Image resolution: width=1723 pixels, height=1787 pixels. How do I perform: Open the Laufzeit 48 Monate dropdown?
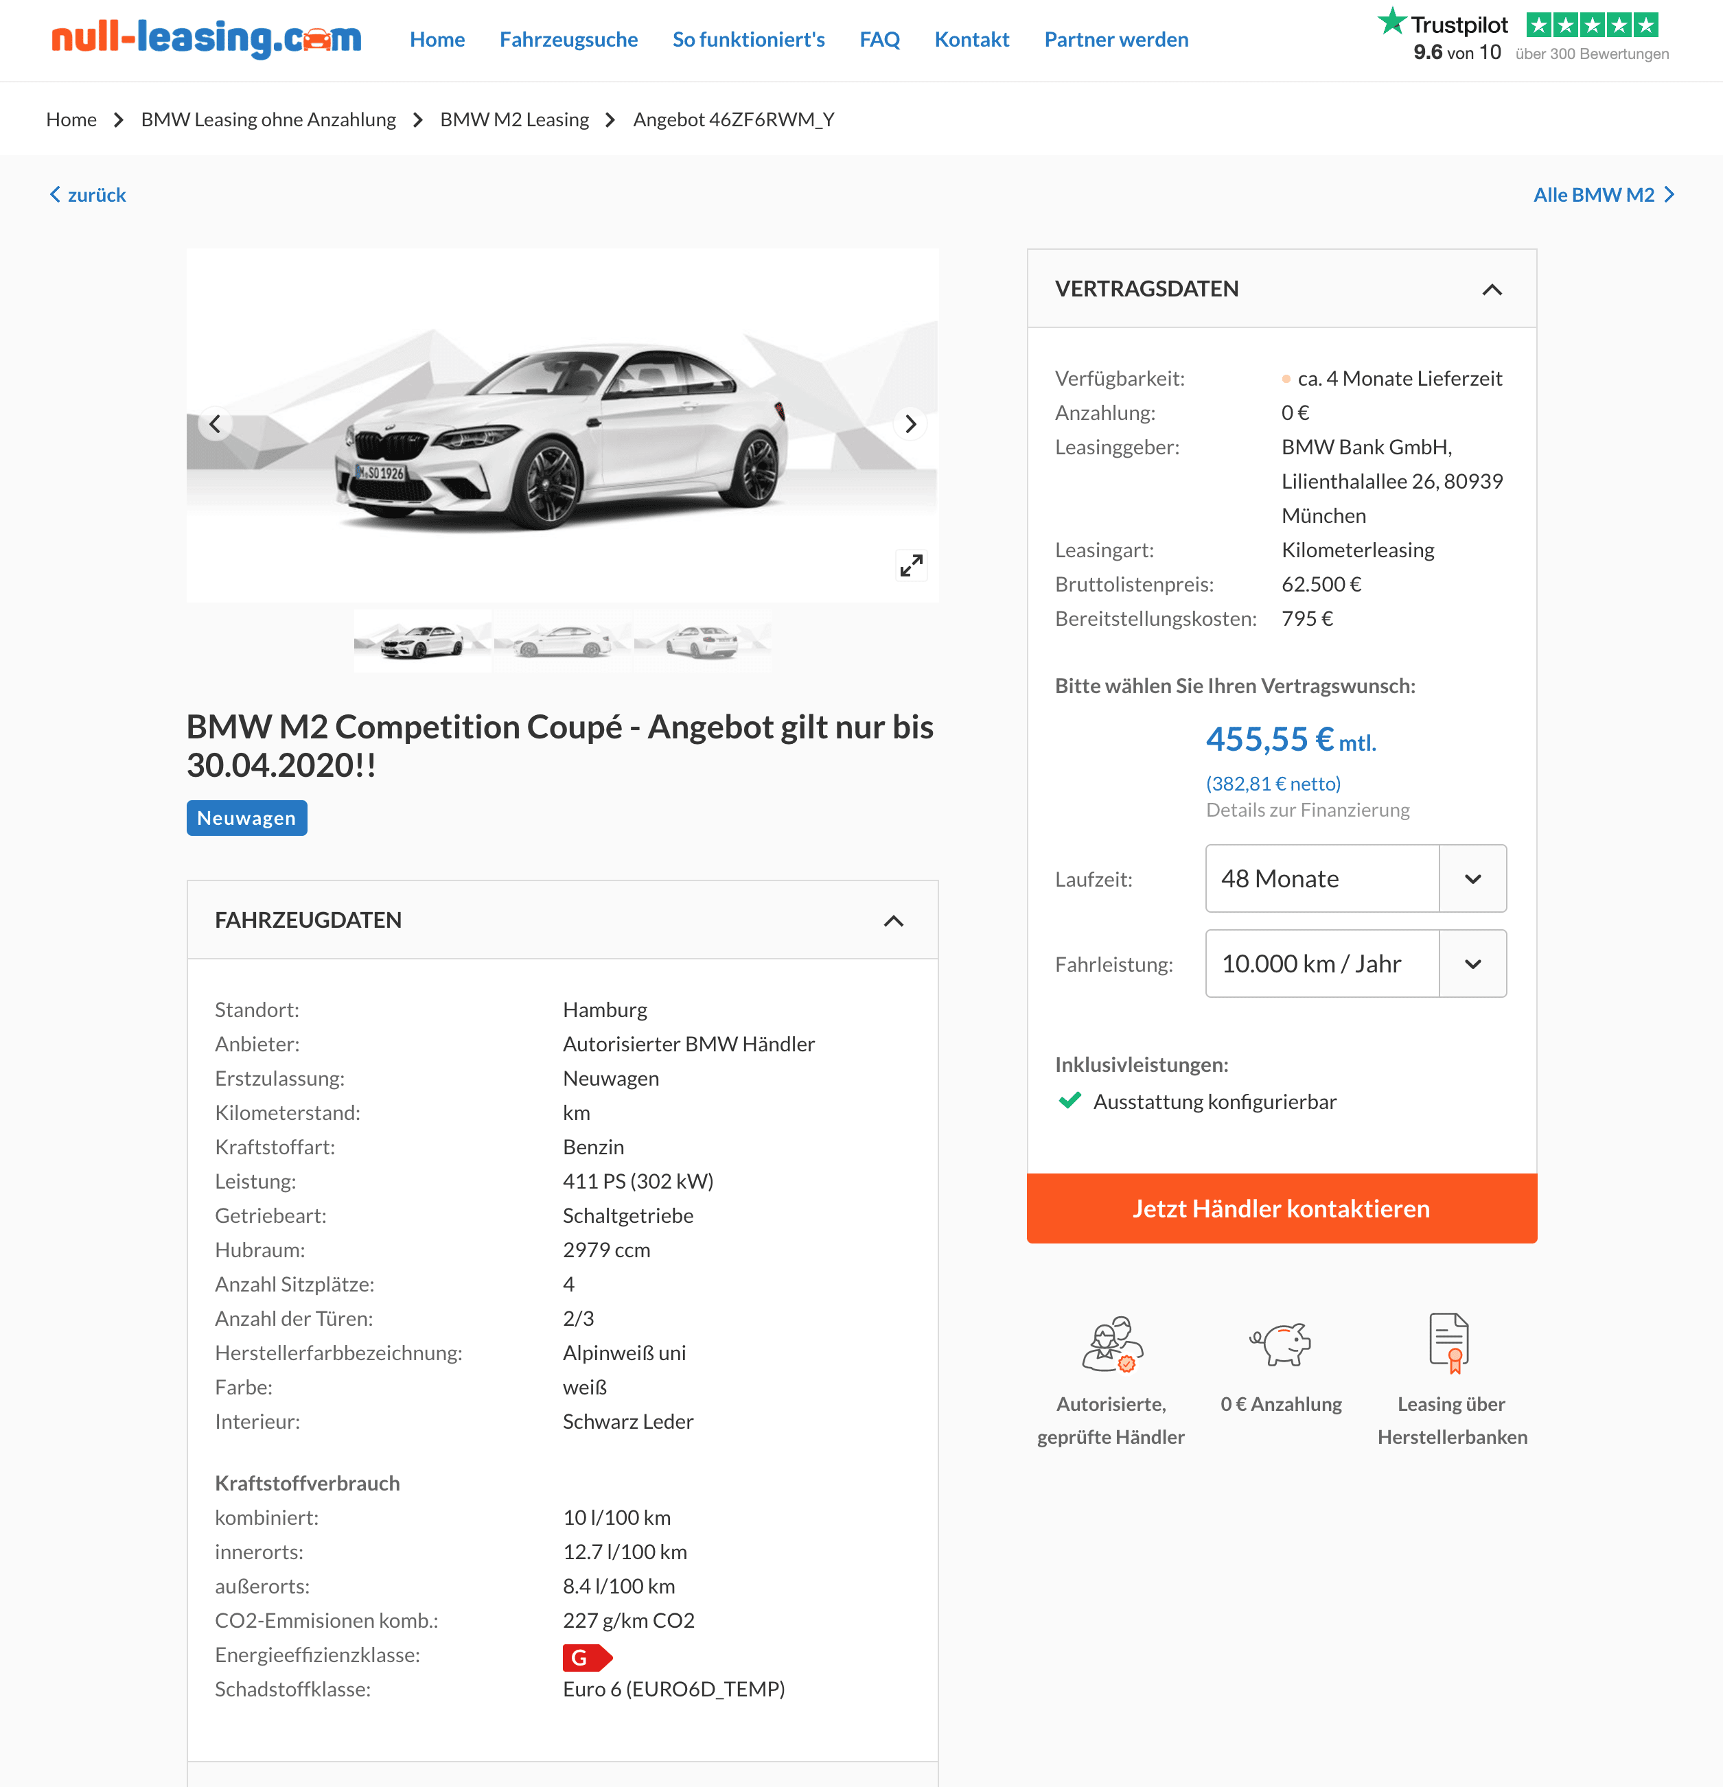pyautogui.click(x=1356, y=878)
